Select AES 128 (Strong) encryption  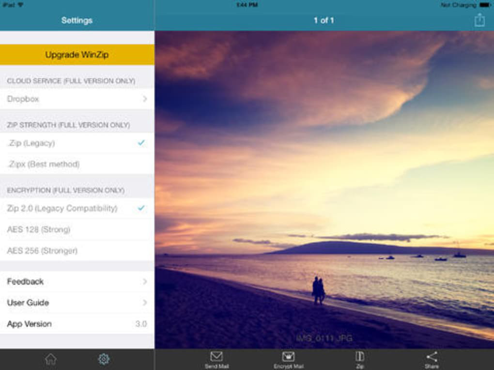point(77,229)
